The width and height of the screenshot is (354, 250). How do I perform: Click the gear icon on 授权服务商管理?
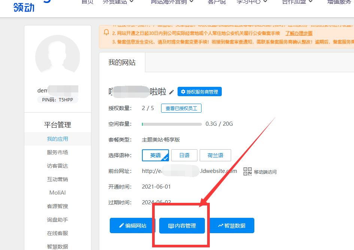(x=182, y=91)
